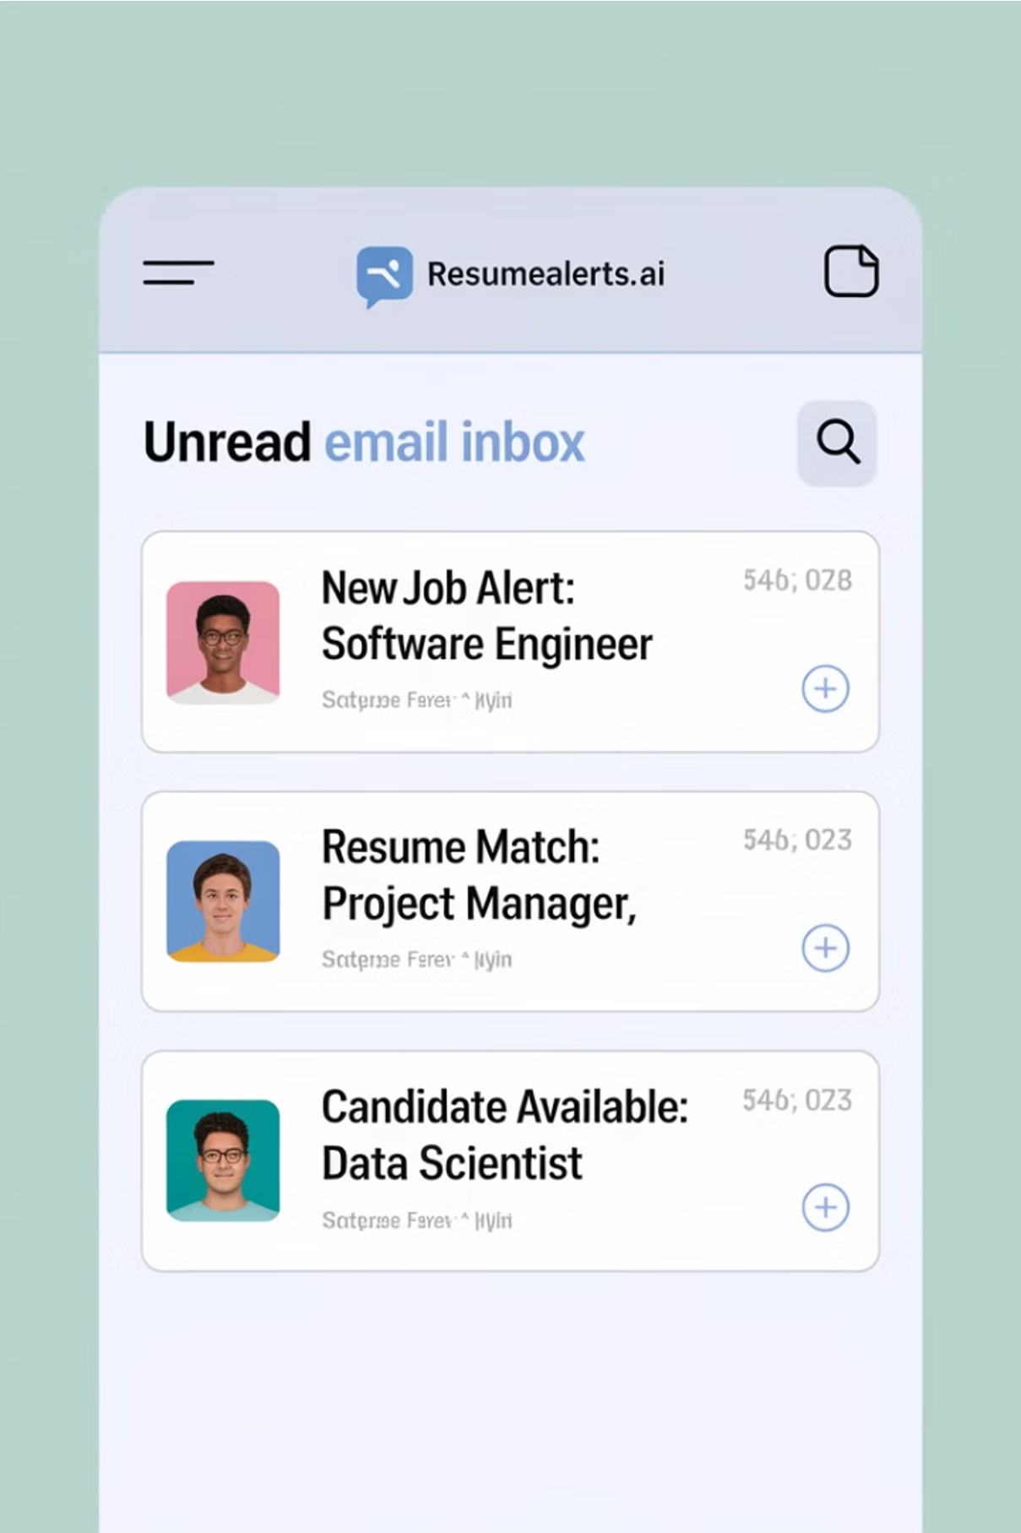Click plus icon on Project Manager match
The width and height of the screenshot is (1021, 1533).
(x=825, y=948)
